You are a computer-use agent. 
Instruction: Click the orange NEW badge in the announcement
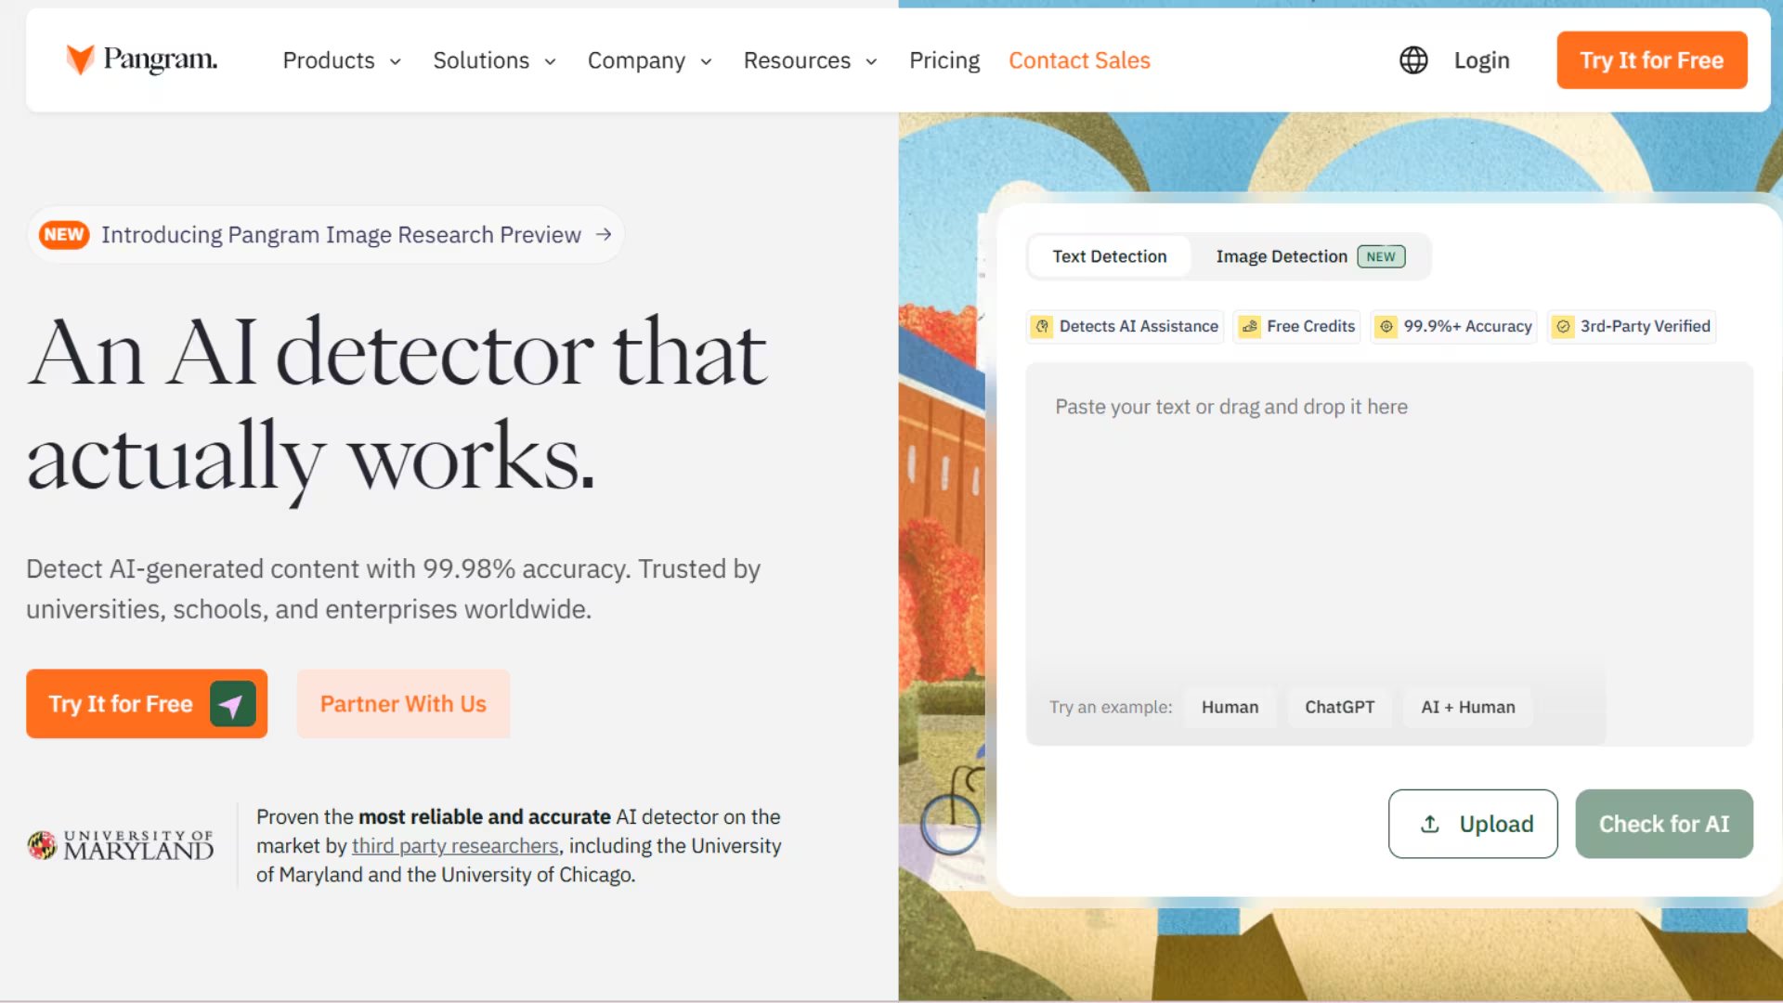pos(64,234)
